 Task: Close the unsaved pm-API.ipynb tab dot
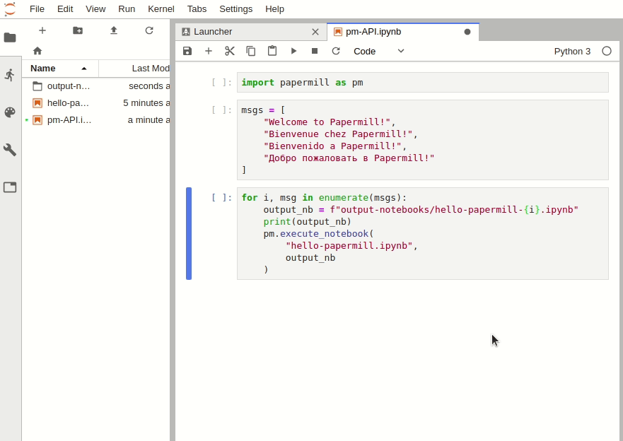tap(467, 32)
